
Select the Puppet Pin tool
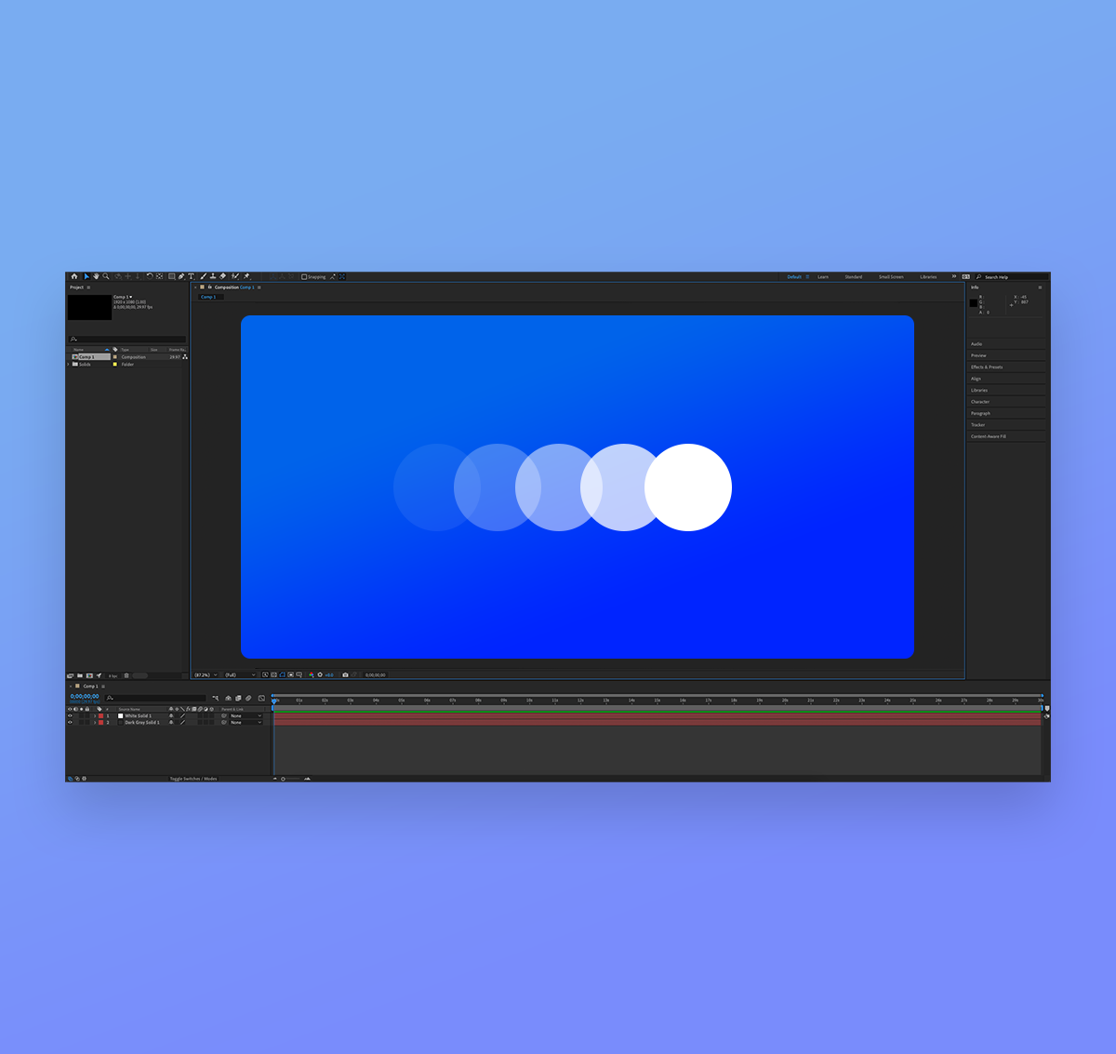click(x=246, y=276)
